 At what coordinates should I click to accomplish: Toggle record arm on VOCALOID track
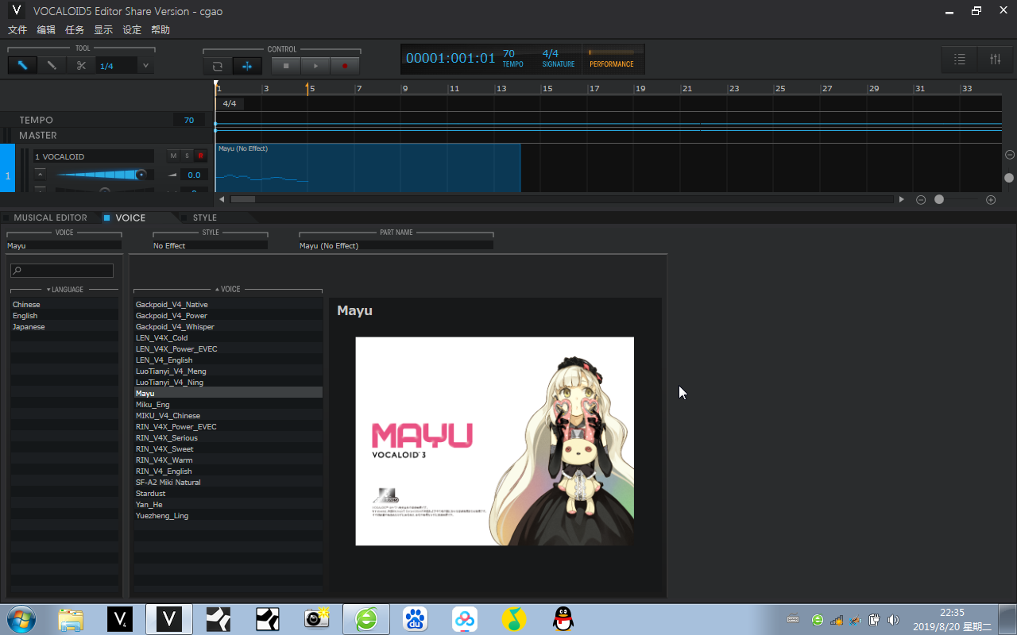coord(200,156)
